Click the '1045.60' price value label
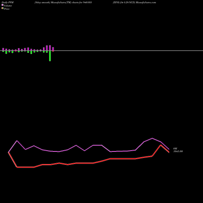203x203 pixels. [178, 151]
